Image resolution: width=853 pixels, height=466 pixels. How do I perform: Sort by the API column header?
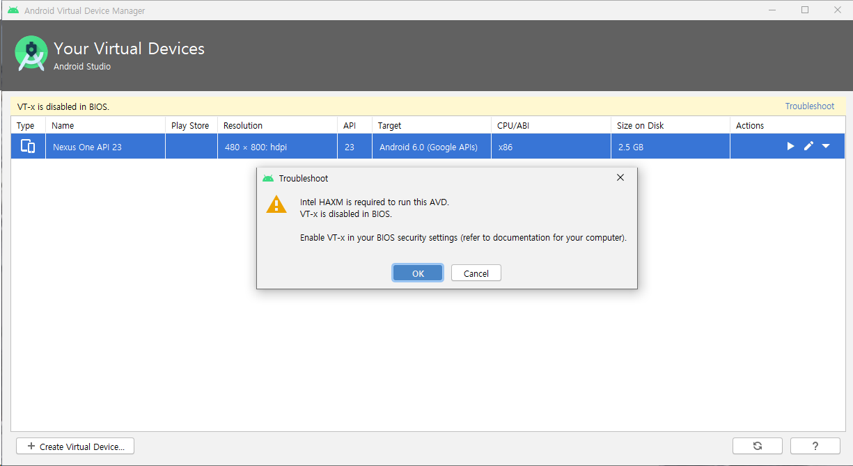350,126
